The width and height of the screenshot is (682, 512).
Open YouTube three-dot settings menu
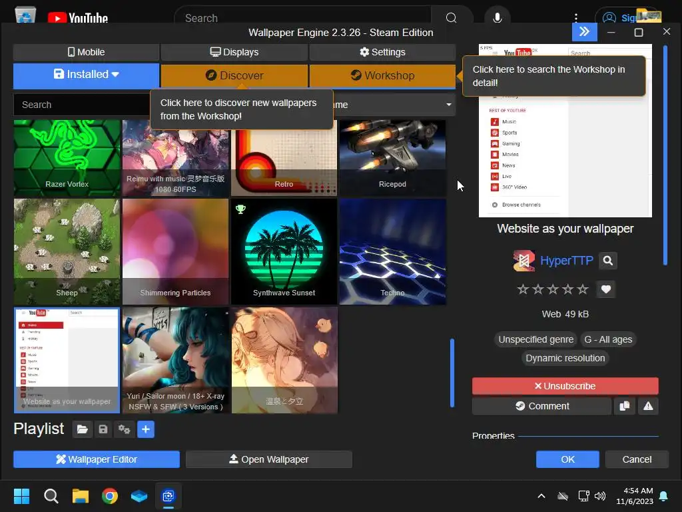pos(576,17)
